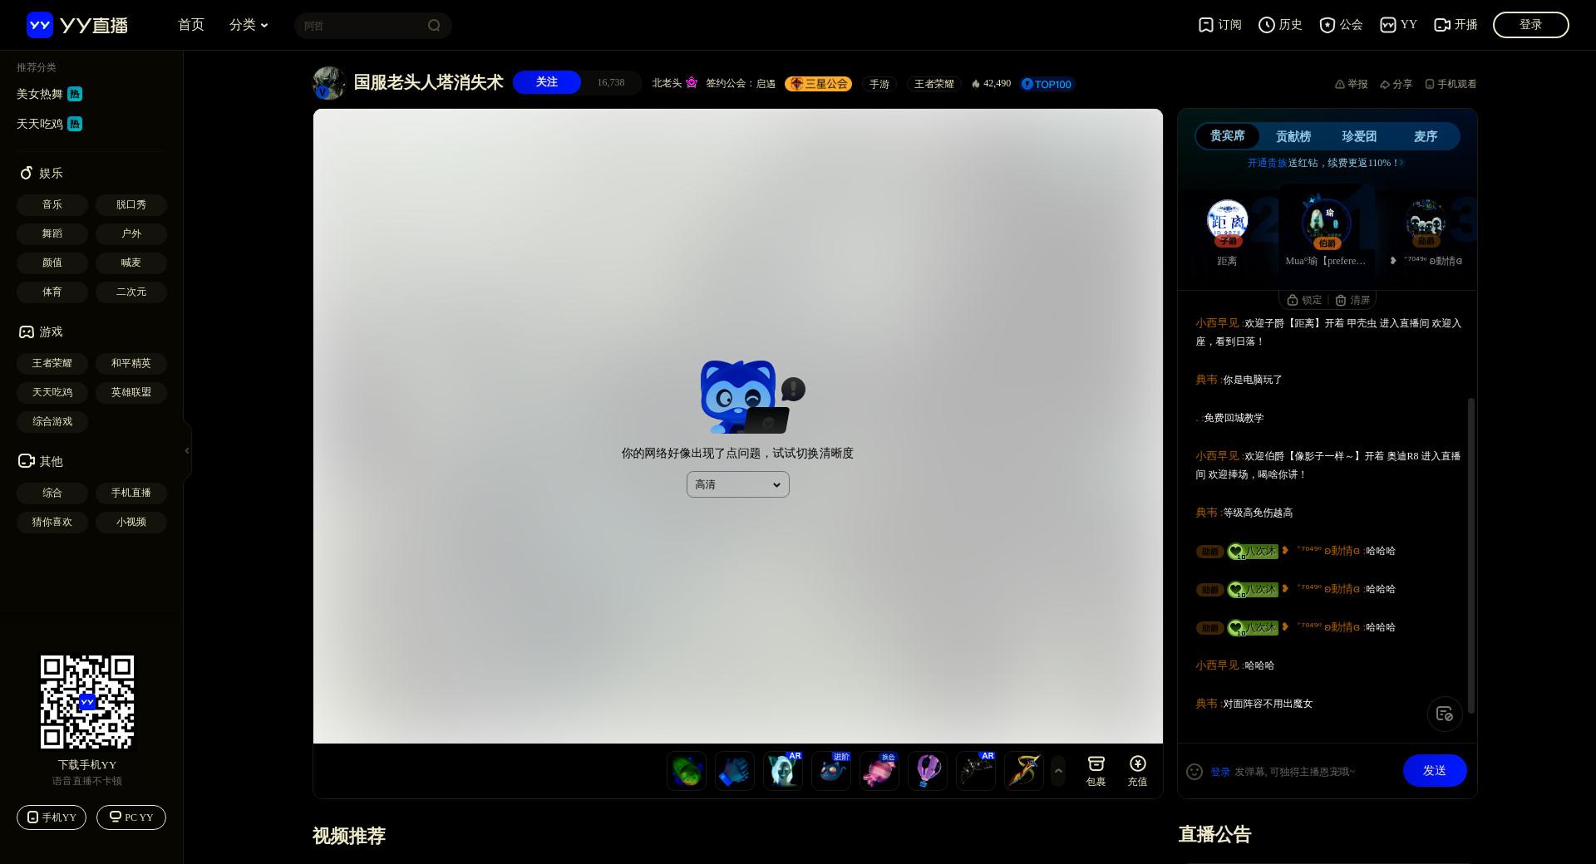Toggle 锁定 chat lock
The width and height of the screenshot is (1596, 864).
tap(1304, 300)
